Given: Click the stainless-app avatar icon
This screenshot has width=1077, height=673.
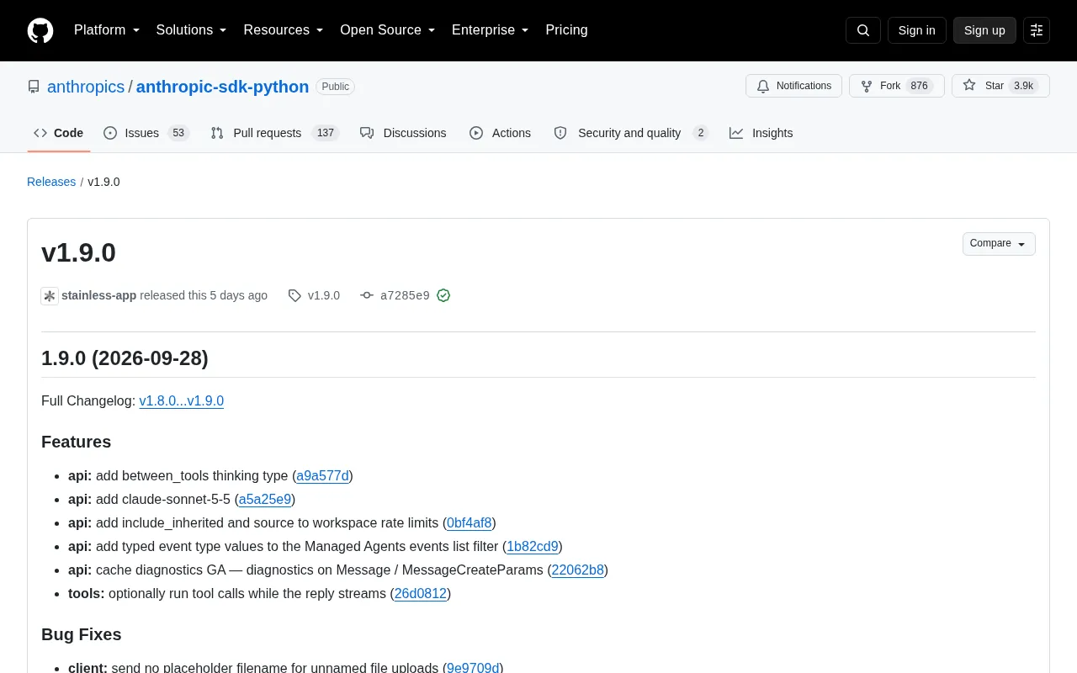Looking at the screenshot, I should pyautogui.click(x=50, y=296).
